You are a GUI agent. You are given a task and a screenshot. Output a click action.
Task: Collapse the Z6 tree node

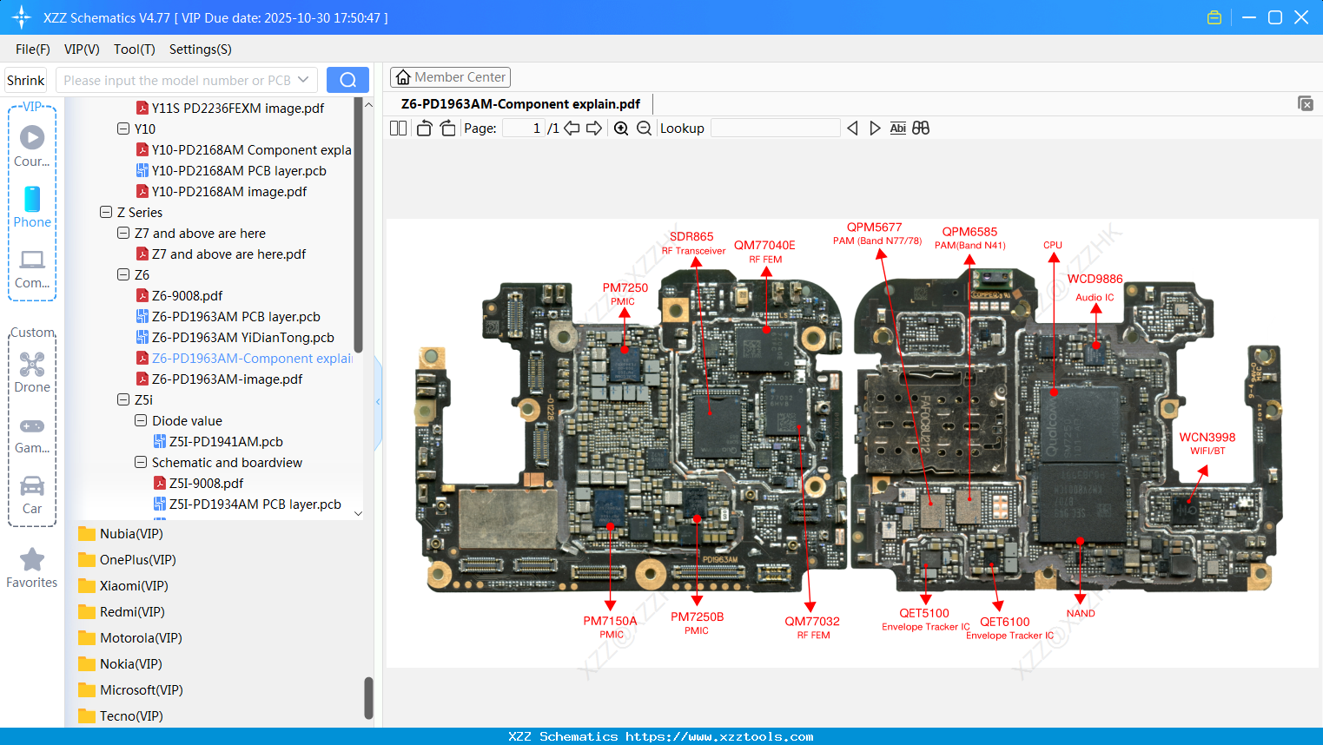tap(123, 274)
